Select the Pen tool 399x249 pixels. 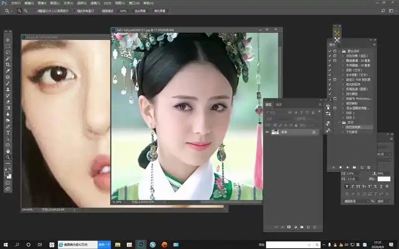click(x=8, y=126)
